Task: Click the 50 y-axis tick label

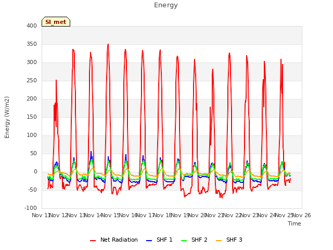Action: [x=33, y=154]
